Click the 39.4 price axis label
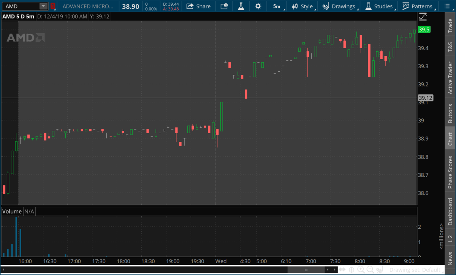Viewport: 456px width, 275px height. [x=423, y=48]
